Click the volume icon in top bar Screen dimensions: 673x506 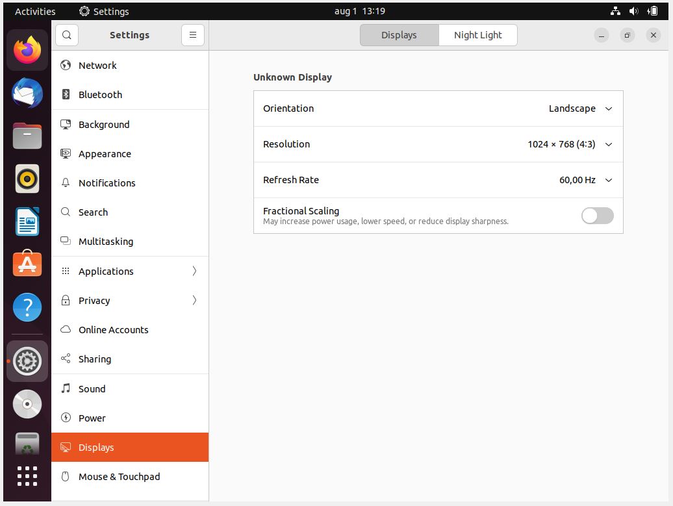(x=634, y=11)
